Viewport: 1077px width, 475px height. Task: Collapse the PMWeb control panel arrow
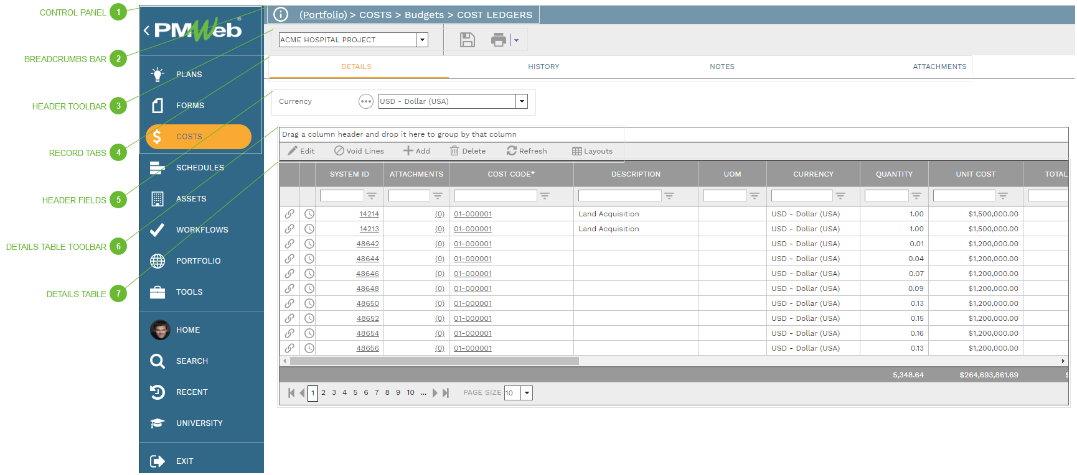(146, 30)
